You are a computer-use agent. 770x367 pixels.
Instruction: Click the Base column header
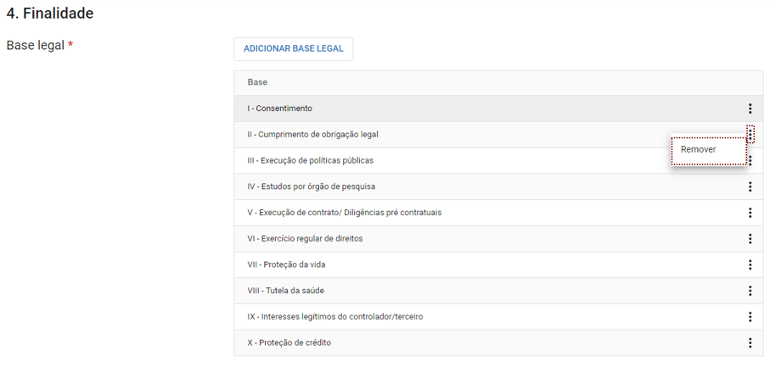coord(257,82)
